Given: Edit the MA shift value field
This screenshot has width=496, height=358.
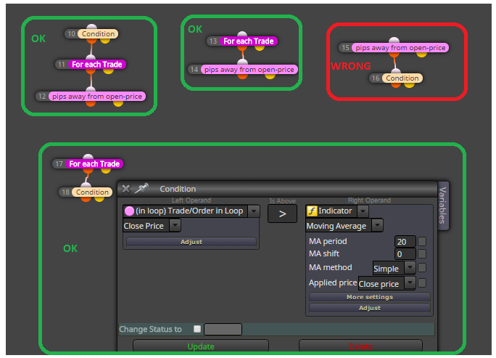Looking at the screenshot, I should (405, 253).
